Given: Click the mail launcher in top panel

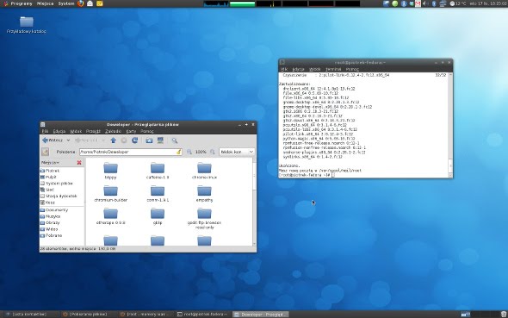Looking at the screenshot, I should coord(90,3).
